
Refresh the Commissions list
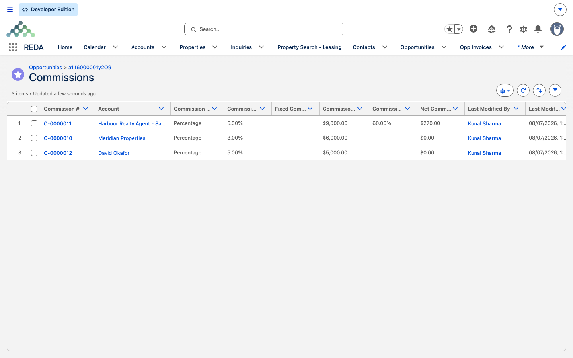point(523,90)
